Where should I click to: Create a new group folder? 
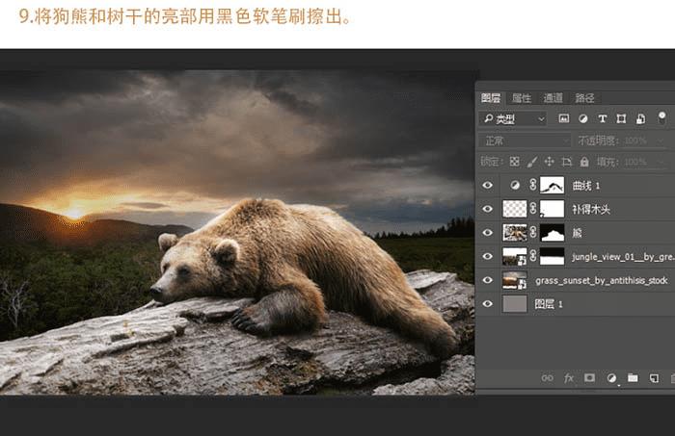point(633,378)
